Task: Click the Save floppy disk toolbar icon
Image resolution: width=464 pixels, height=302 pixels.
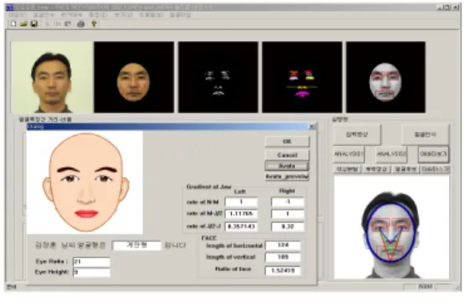Action: point(34,24)
